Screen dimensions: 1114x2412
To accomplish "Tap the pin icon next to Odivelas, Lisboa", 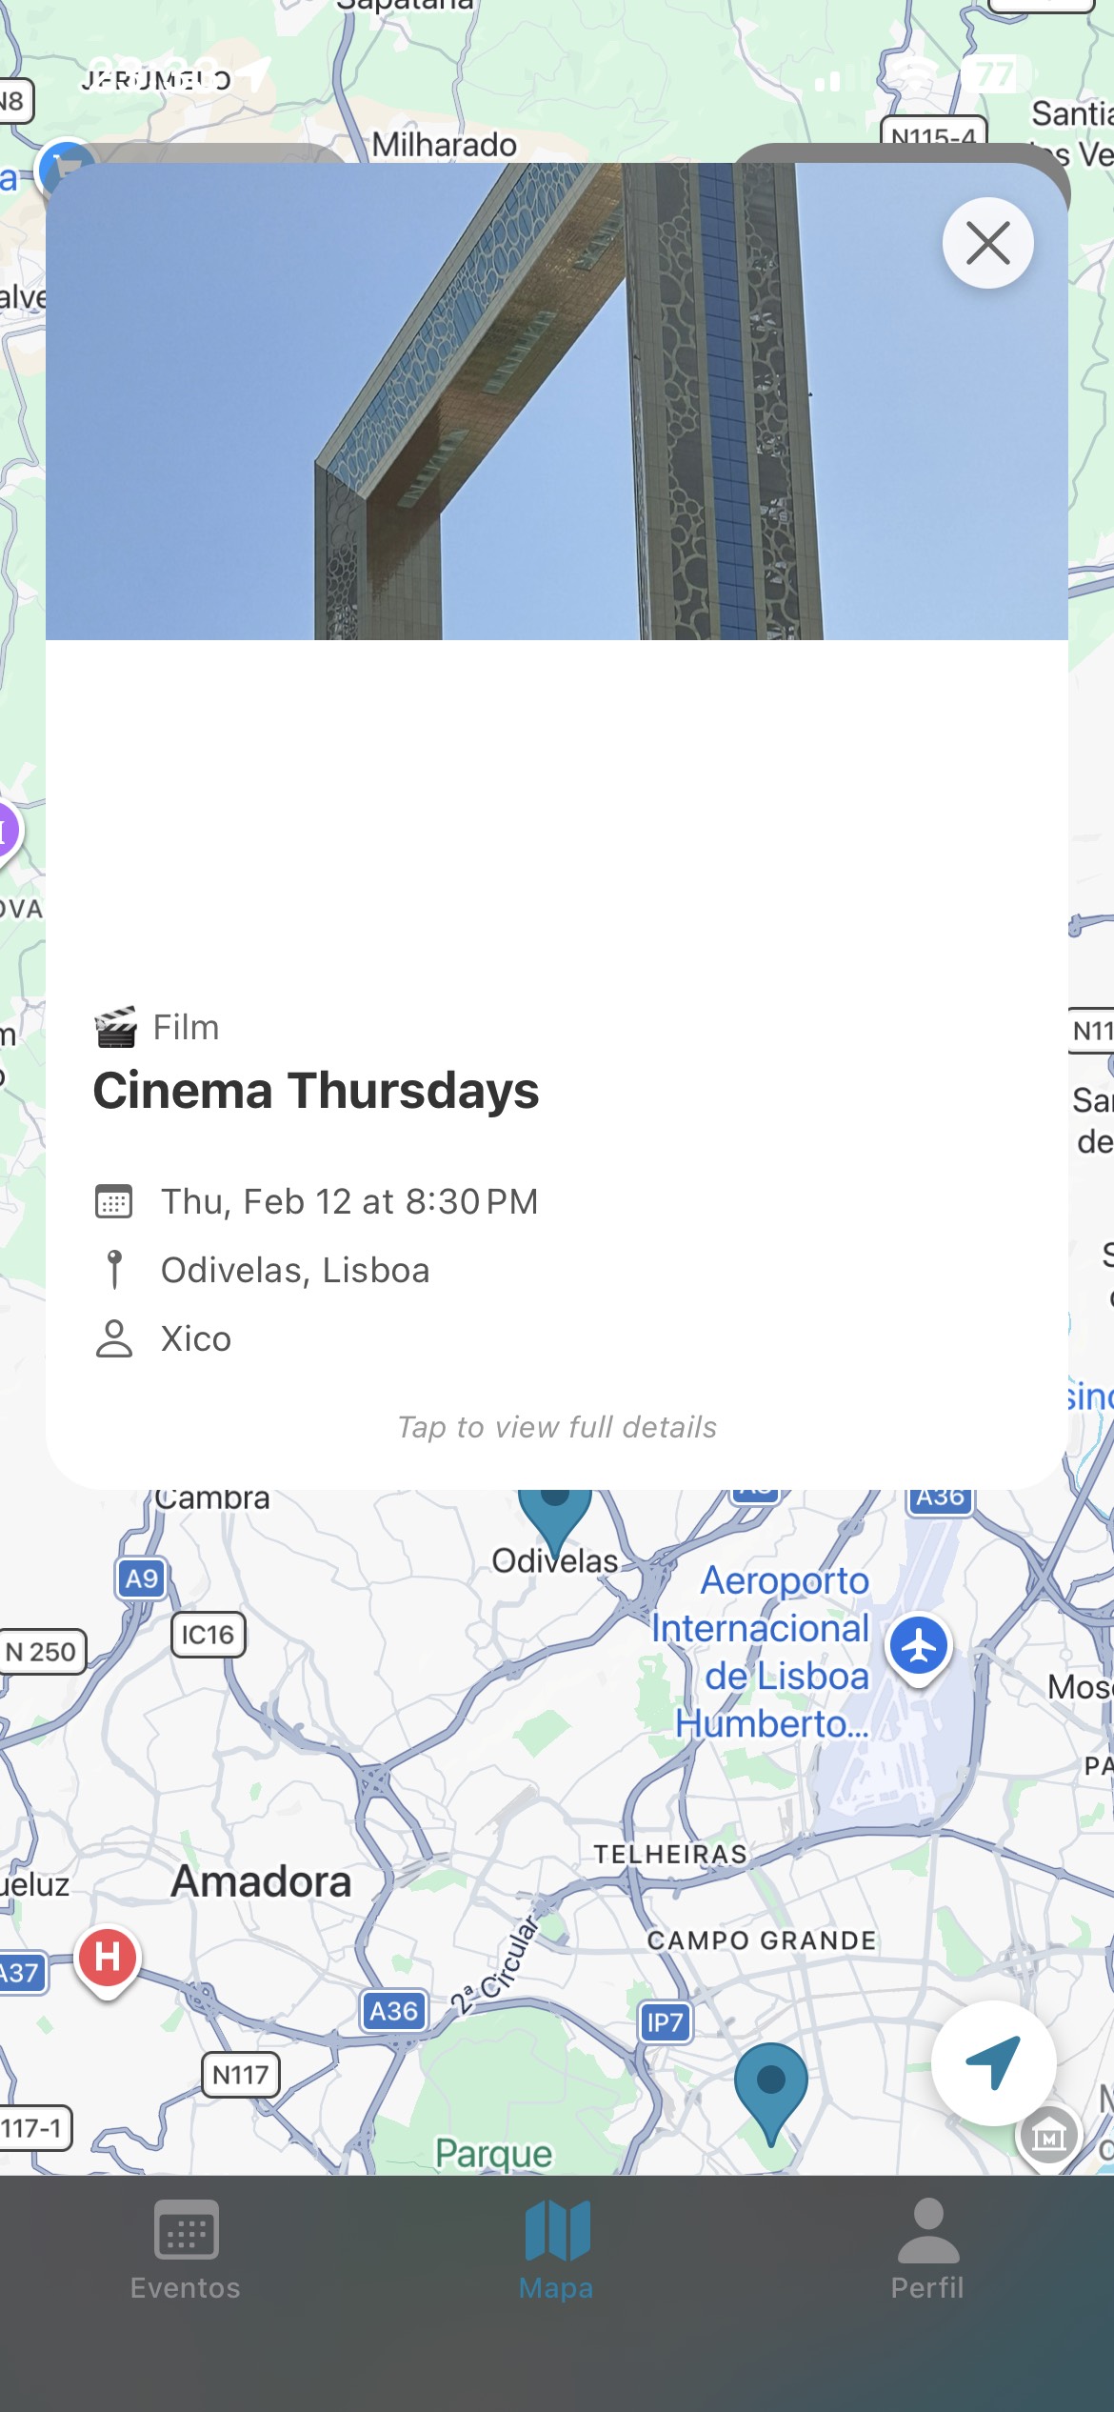I will (x=114, y=1269).
